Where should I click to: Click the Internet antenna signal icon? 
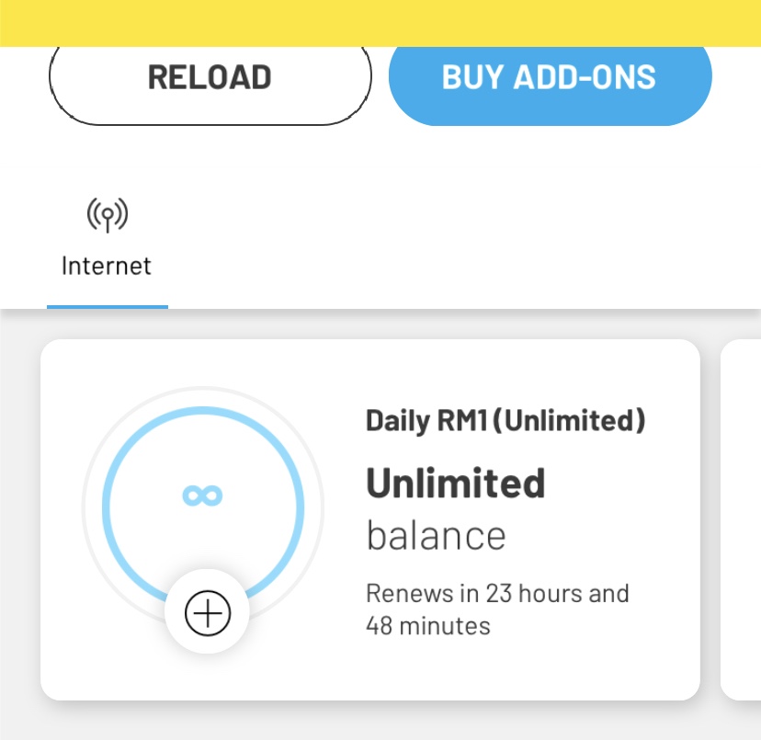point(108,214)
